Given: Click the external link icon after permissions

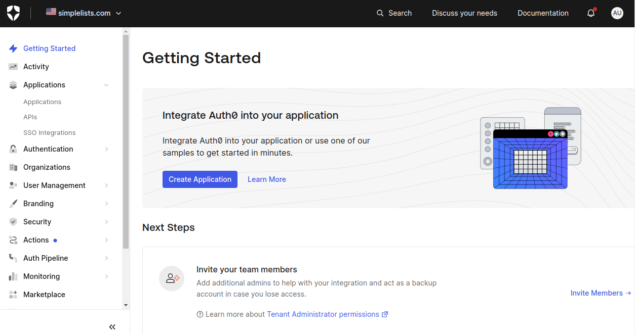Looking at the screenshot, I should pos(385,314).
